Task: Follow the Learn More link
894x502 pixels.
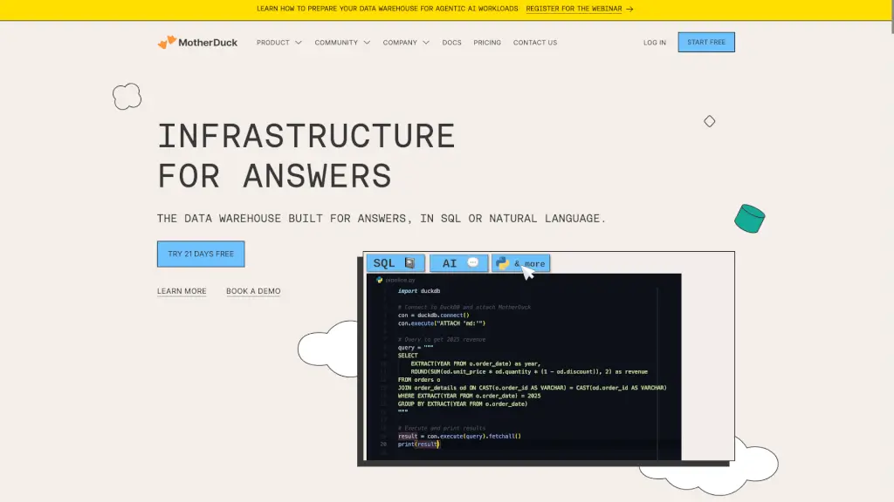Action: 182,291
